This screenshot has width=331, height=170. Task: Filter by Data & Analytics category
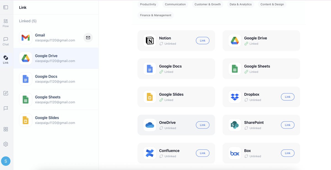pos(241,4)
